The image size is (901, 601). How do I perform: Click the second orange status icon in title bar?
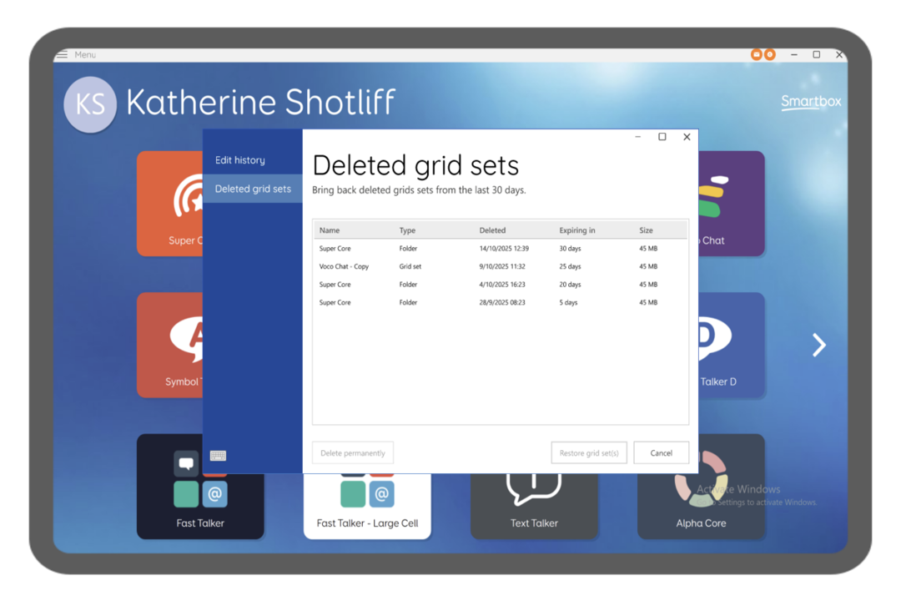(769, 54)
